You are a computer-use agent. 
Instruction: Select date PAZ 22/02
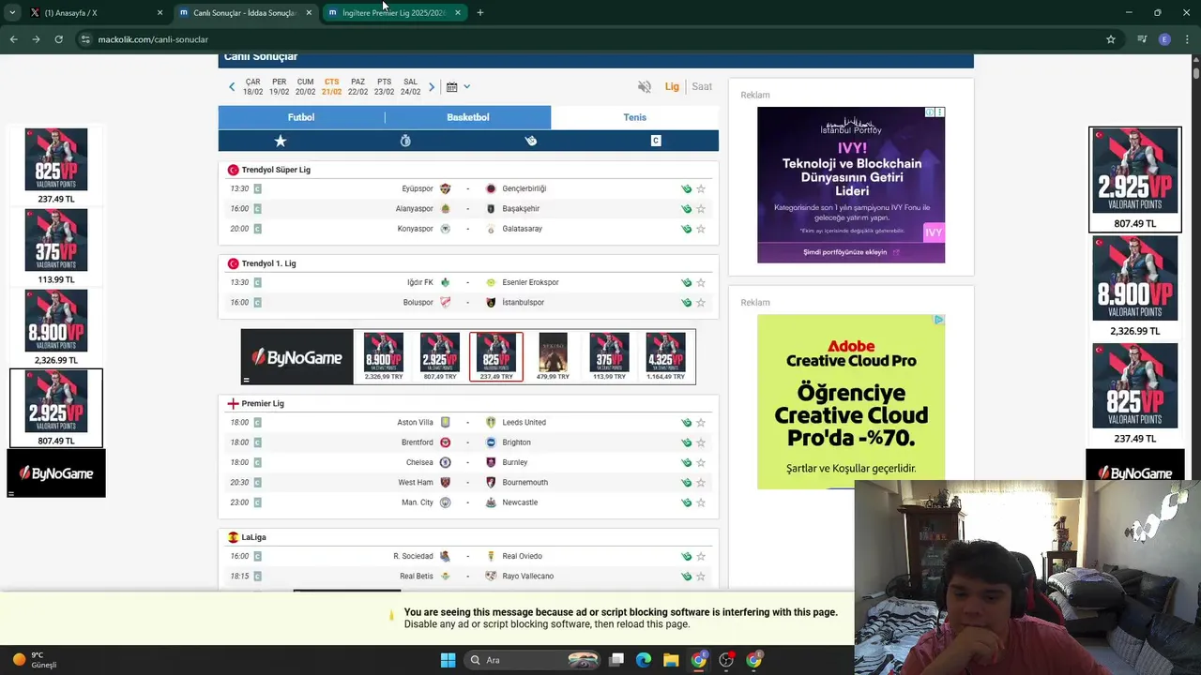pos(358,87)
